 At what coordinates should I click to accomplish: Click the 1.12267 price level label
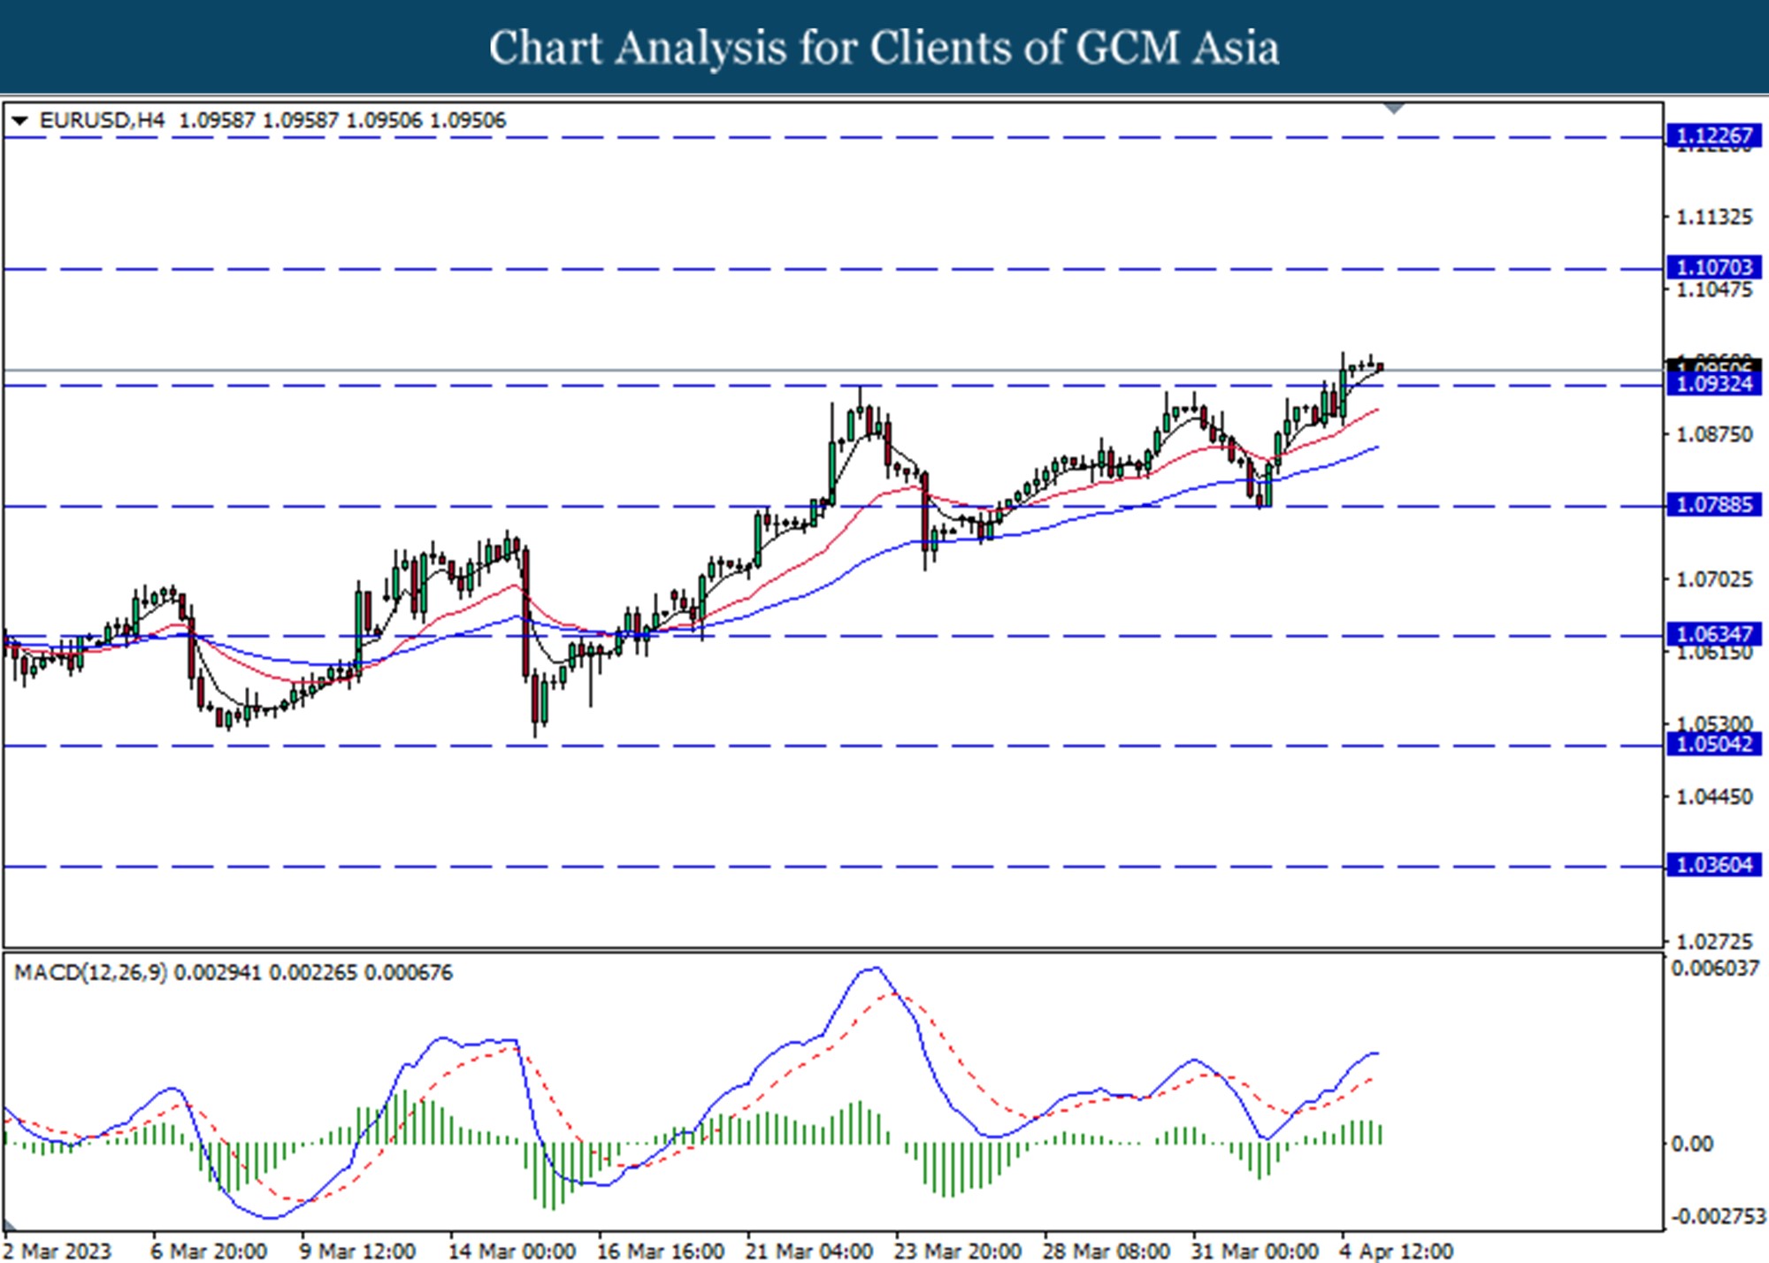pos(1713,135)
